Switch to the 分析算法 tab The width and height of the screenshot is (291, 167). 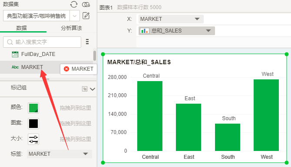click(x=72, y=28)
